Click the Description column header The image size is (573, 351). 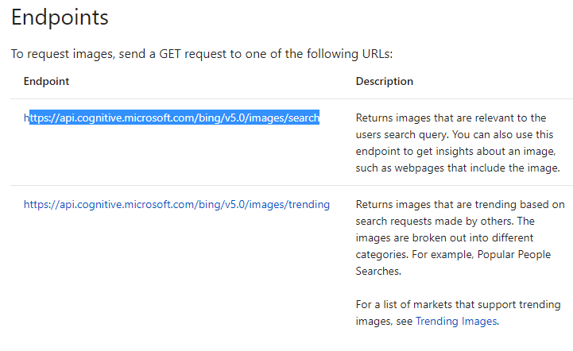coord(384,81)
